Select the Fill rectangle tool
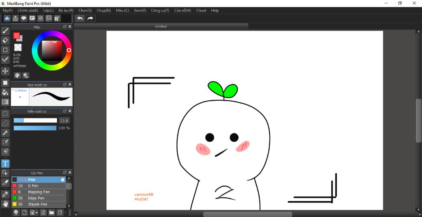Image resolution: width=422 pixels, height=217 pixels. [x=5, y=83]
